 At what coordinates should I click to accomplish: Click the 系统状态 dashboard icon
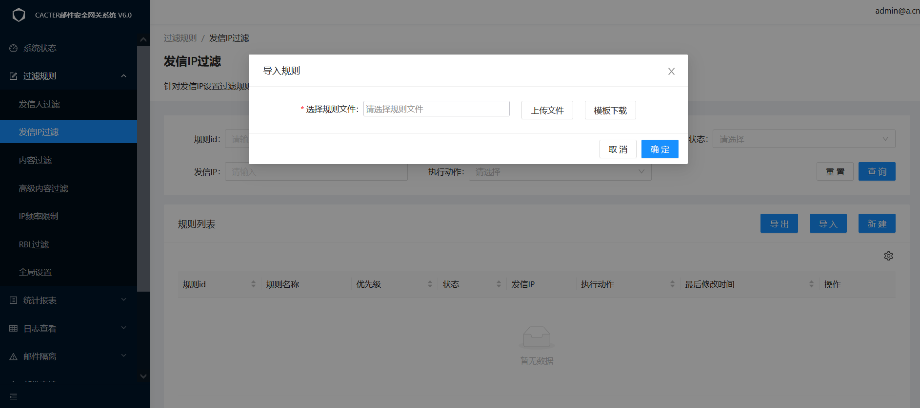tap(13, 48)
